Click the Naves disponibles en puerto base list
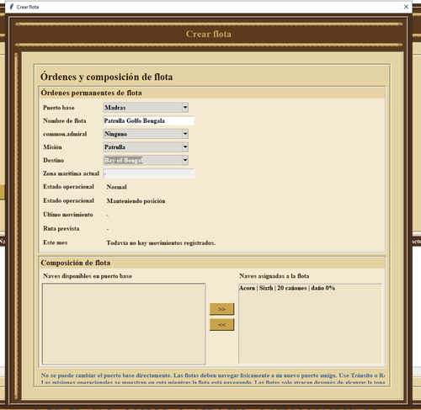 pos(124,324)
